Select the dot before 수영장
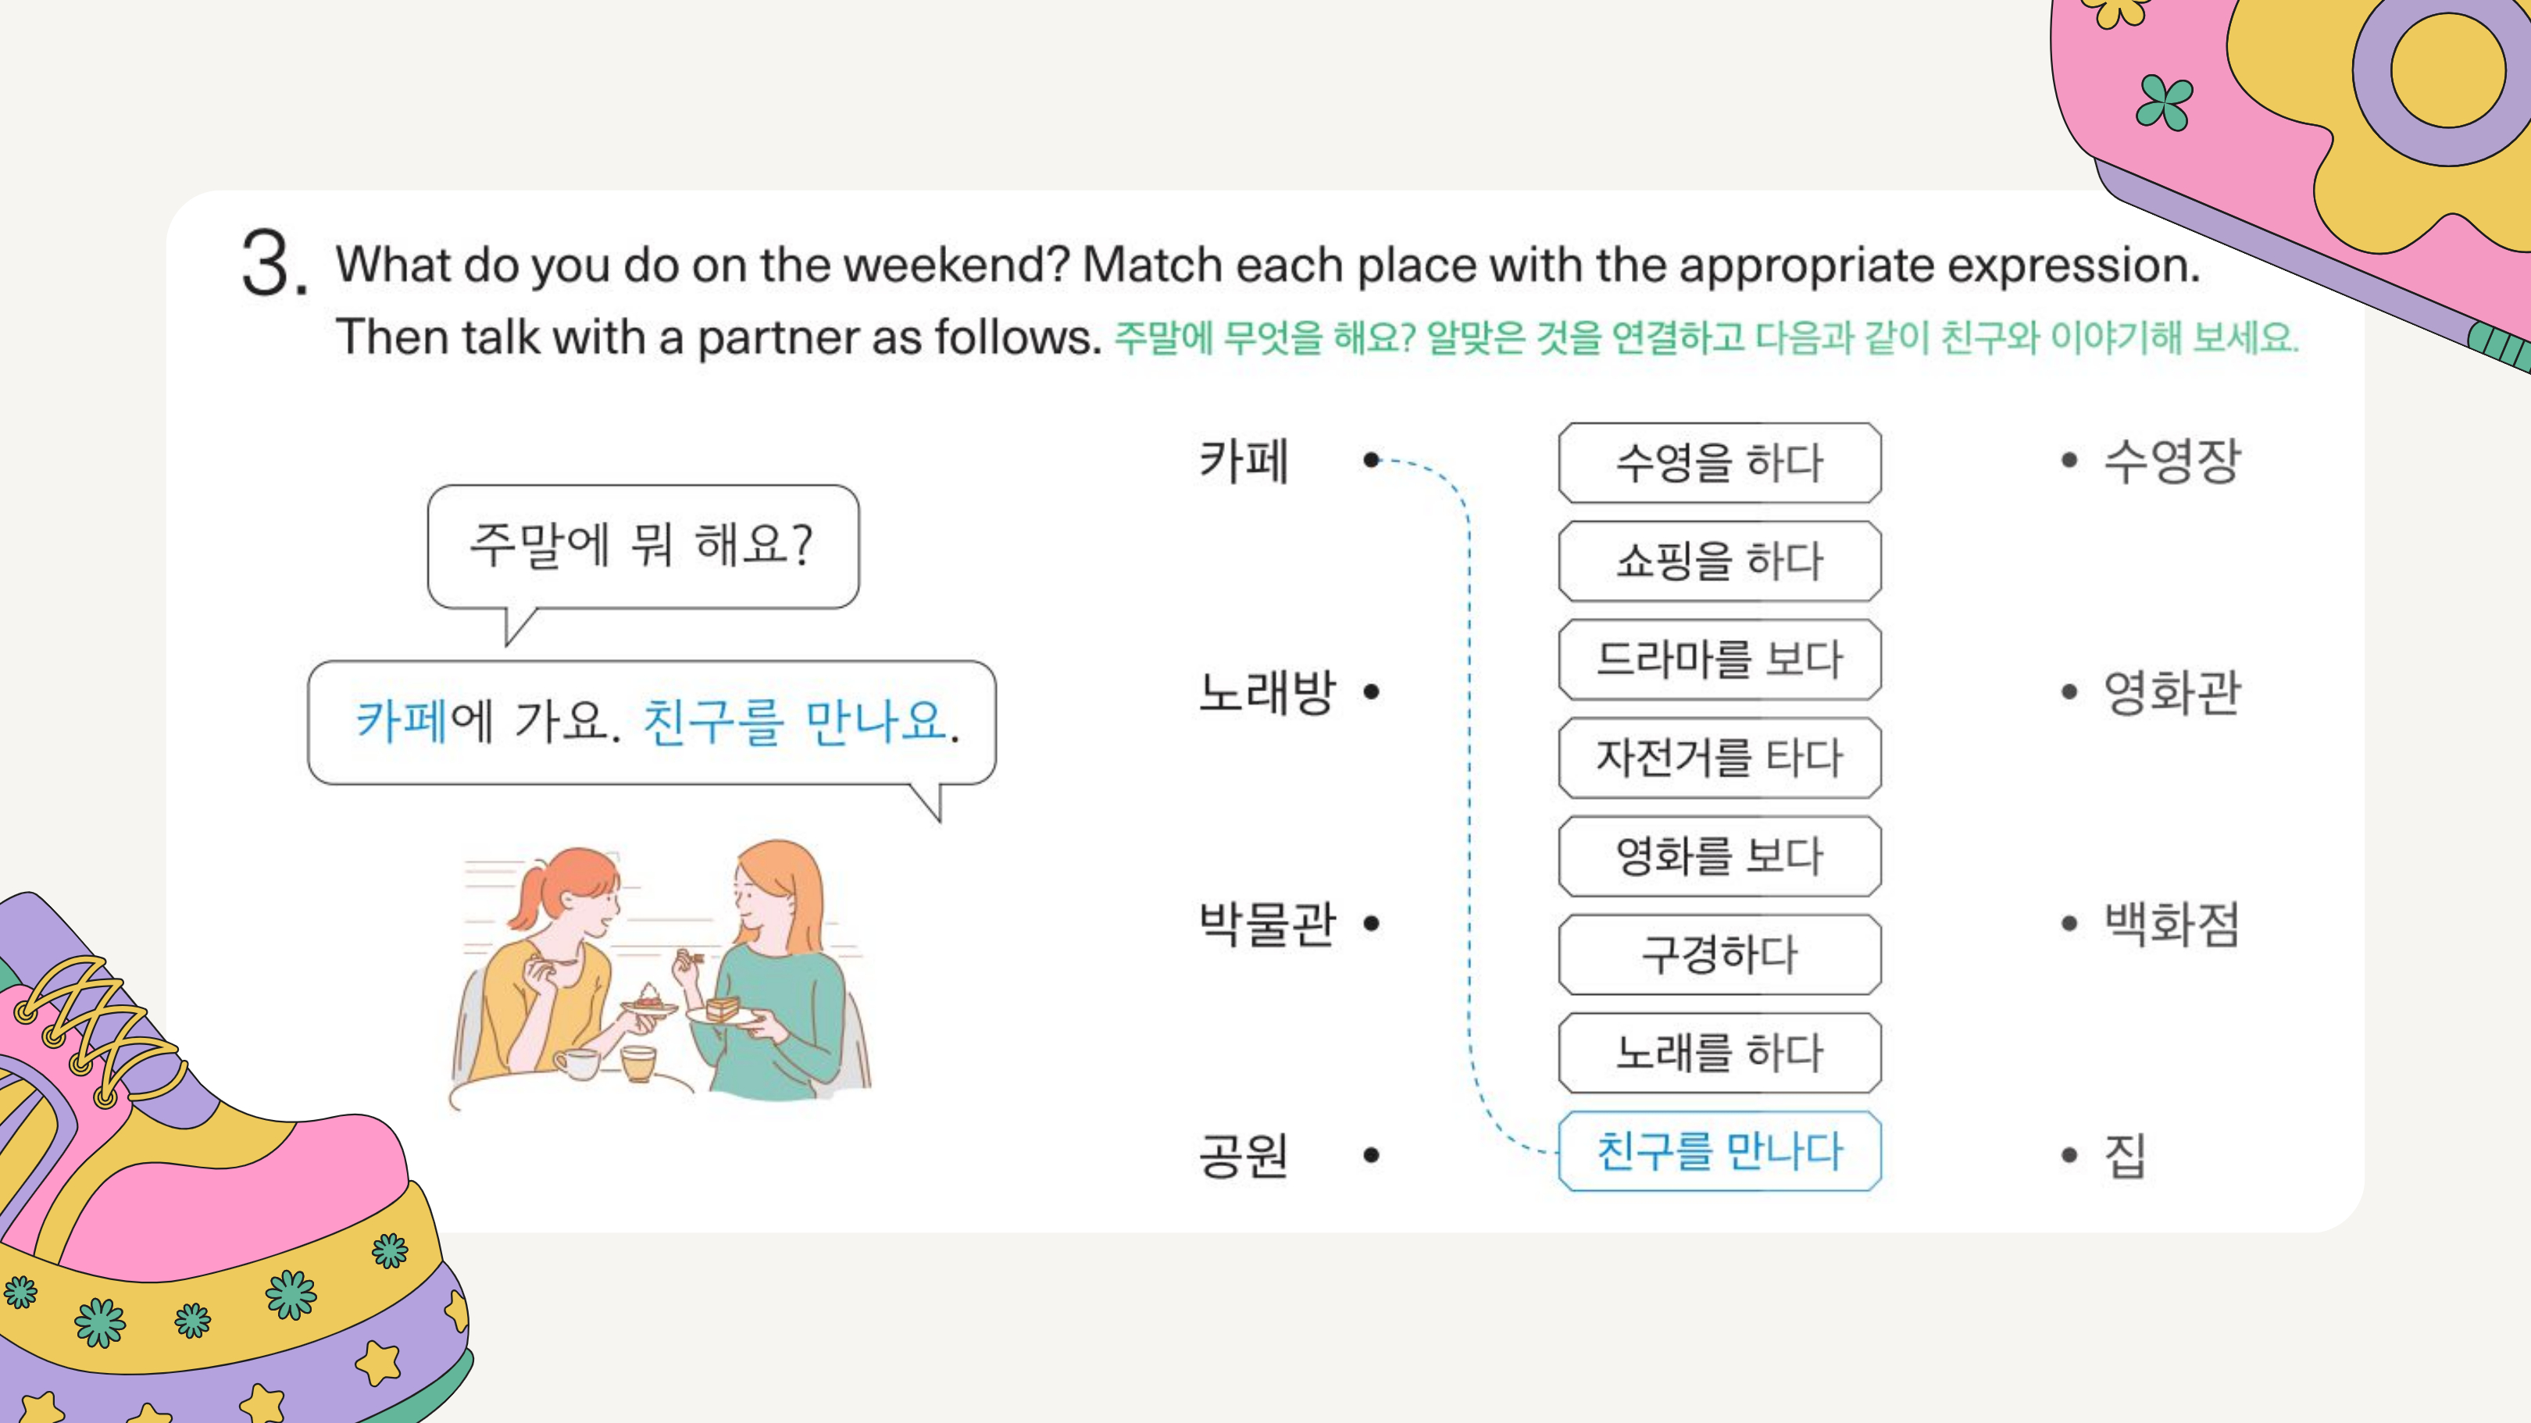 coord(2069,459)
